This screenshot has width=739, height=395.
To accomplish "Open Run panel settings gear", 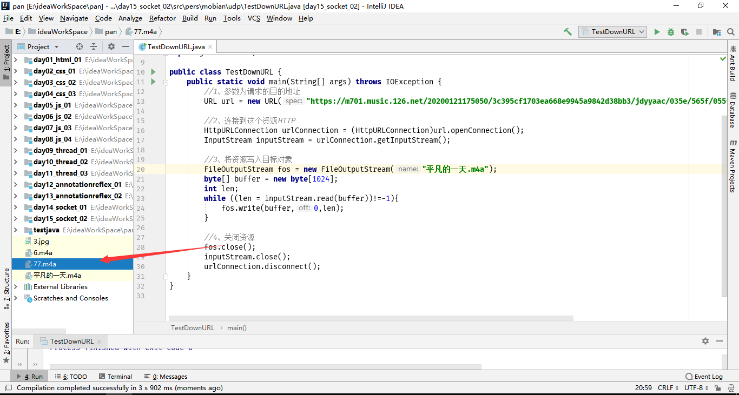I will click(705, 341).
